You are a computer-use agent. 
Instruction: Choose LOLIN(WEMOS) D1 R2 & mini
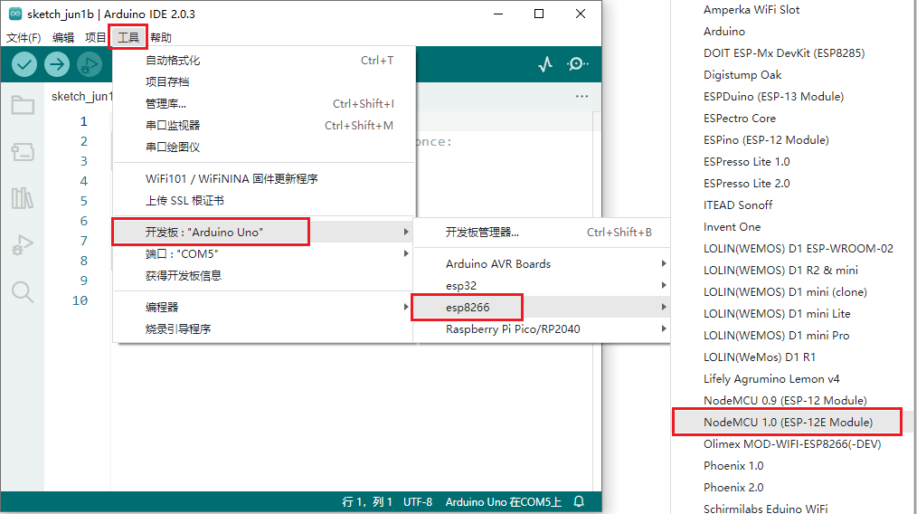[x=780, y=270]
